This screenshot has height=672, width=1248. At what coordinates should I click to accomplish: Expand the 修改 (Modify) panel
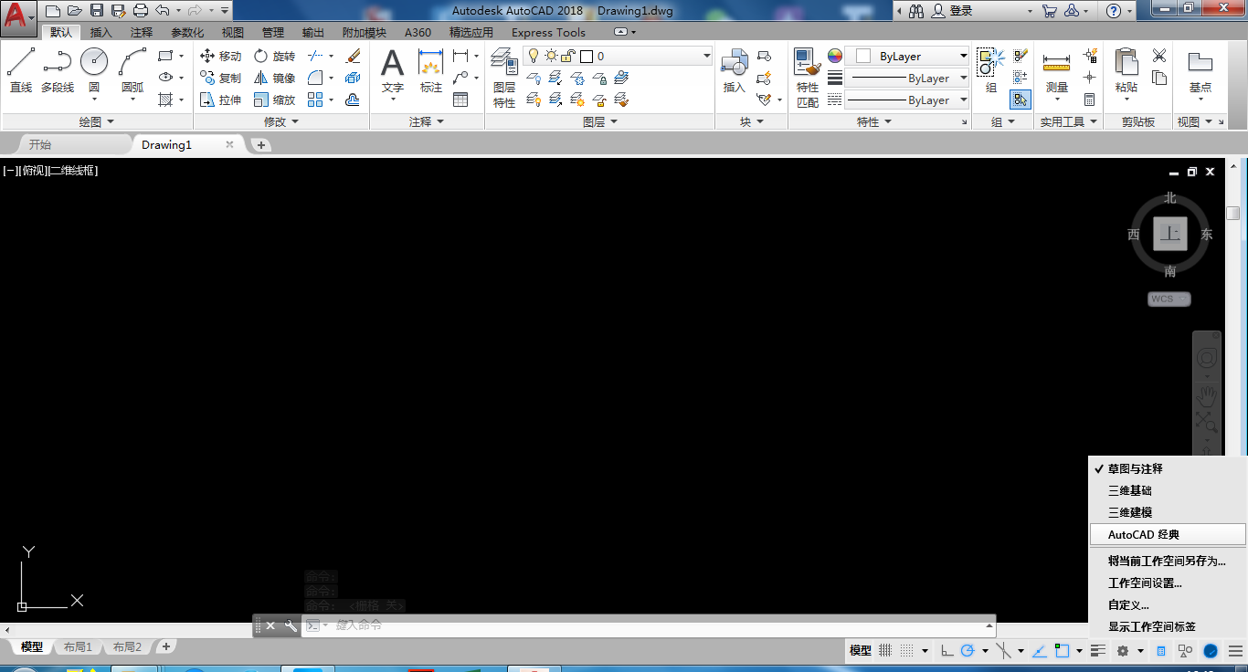pos(280,121)
